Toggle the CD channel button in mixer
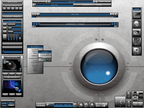Screen dimensions: 144x108 (5, 28)
